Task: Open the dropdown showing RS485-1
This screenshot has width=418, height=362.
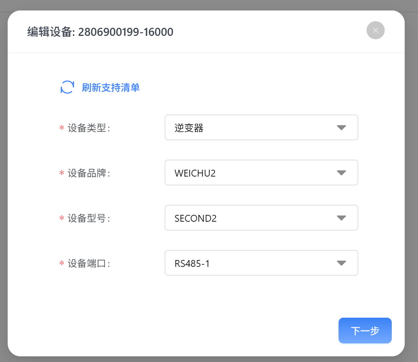Action: (250, 263)
